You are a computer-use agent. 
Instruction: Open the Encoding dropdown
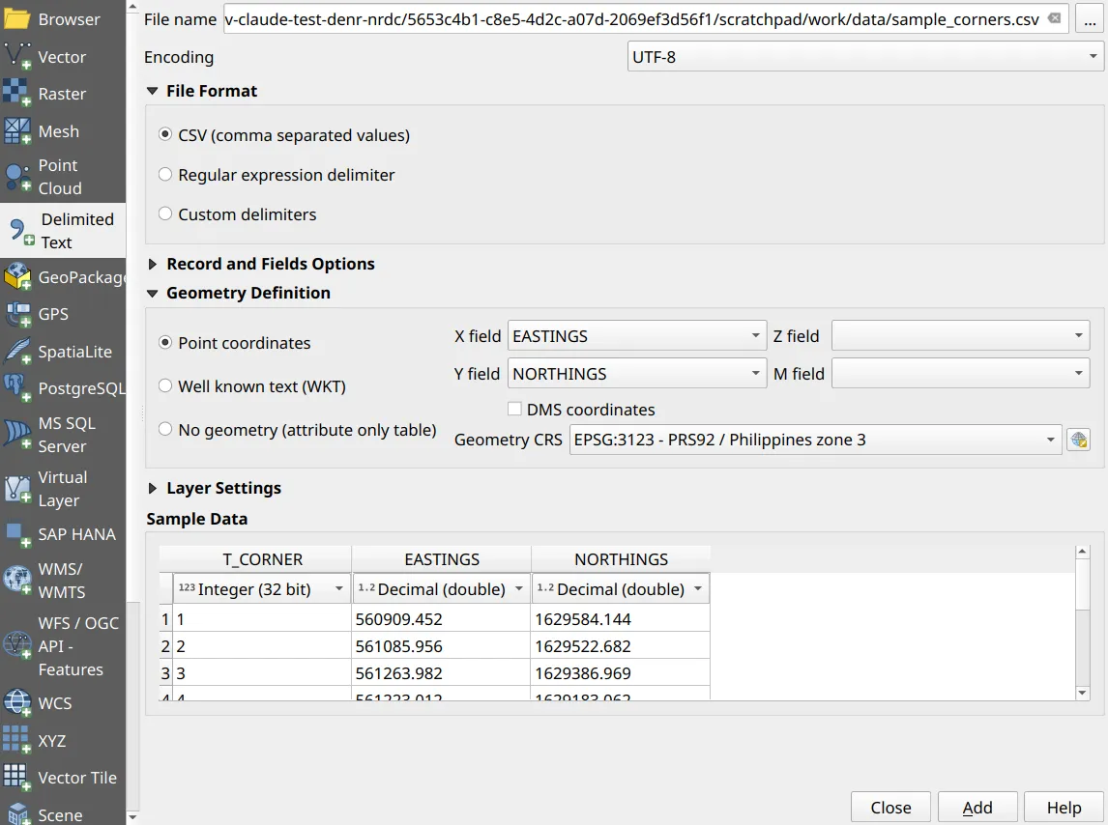pos(865,56)
